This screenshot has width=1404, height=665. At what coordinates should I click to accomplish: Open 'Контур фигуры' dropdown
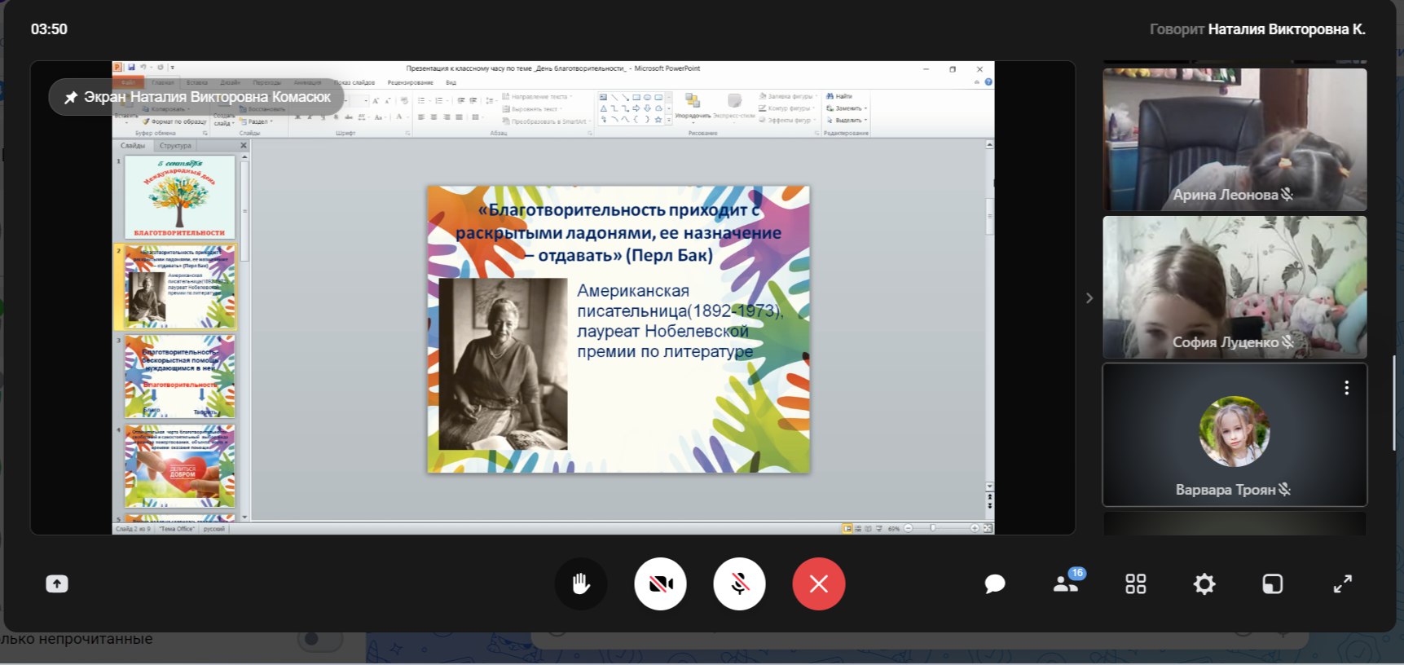[787, 108]
